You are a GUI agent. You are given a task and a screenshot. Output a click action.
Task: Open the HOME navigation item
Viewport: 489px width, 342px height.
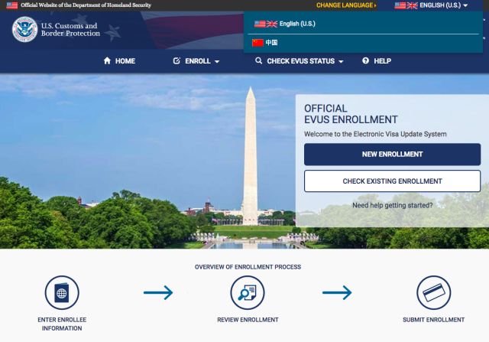click(119, 61)
